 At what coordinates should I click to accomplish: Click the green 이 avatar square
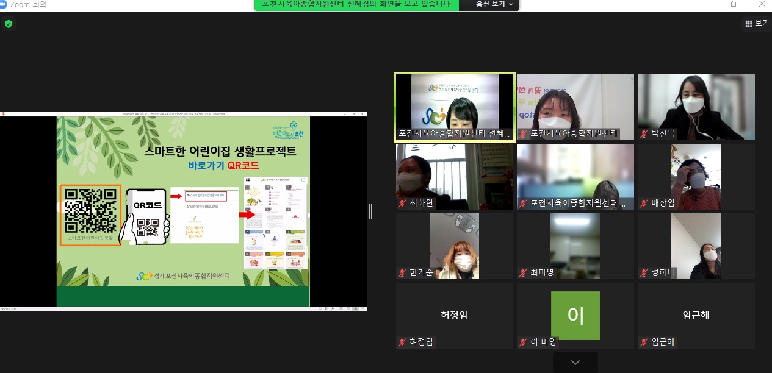(x=575, y=315)
